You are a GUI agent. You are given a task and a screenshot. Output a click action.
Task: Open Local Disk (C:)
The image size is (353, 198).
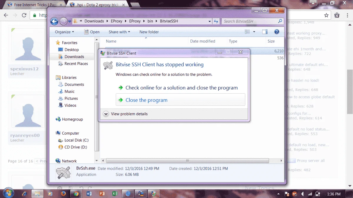click(x=76, y=140)
